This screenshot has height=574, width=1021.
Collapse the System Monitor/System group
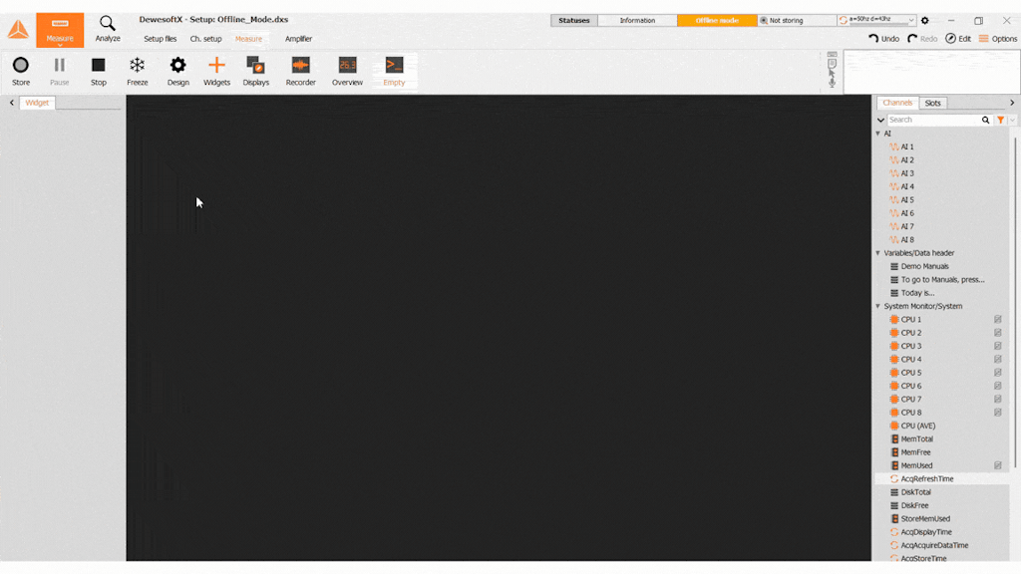click(x=877, y=306)
